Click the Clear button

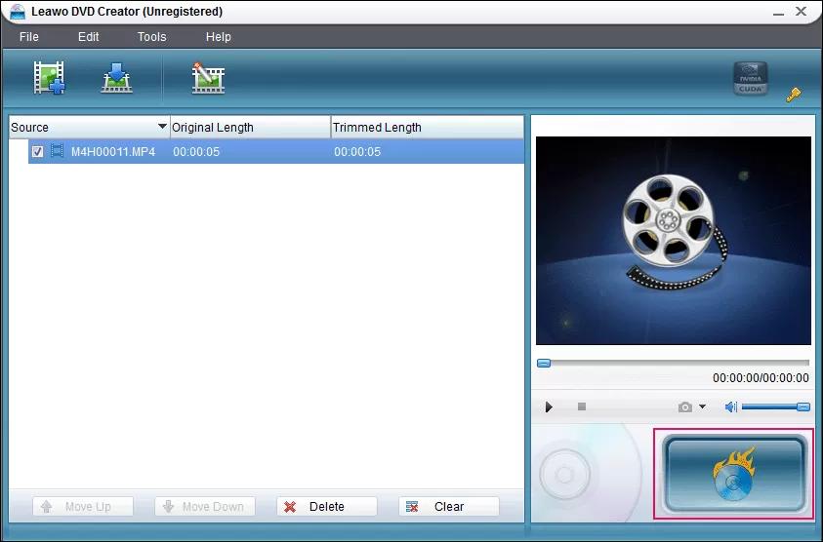click(449, 506)
